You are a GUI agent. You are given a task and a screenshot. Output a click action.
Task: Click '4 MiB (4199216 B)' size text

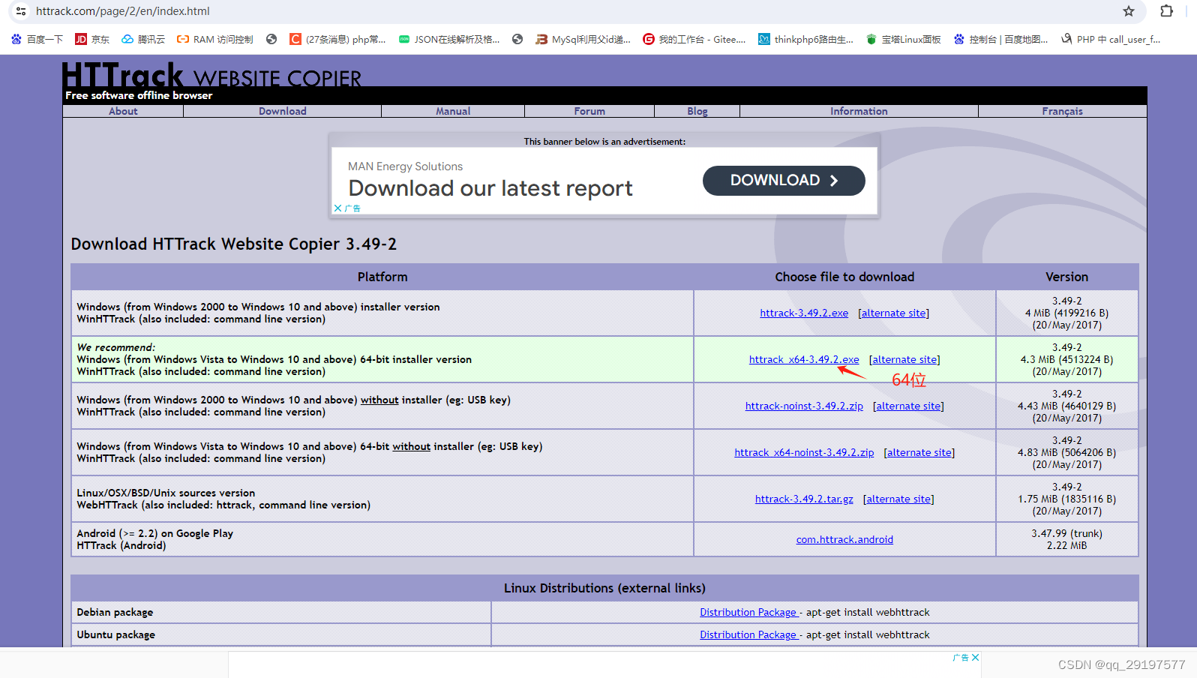[x=1066, y=313]
